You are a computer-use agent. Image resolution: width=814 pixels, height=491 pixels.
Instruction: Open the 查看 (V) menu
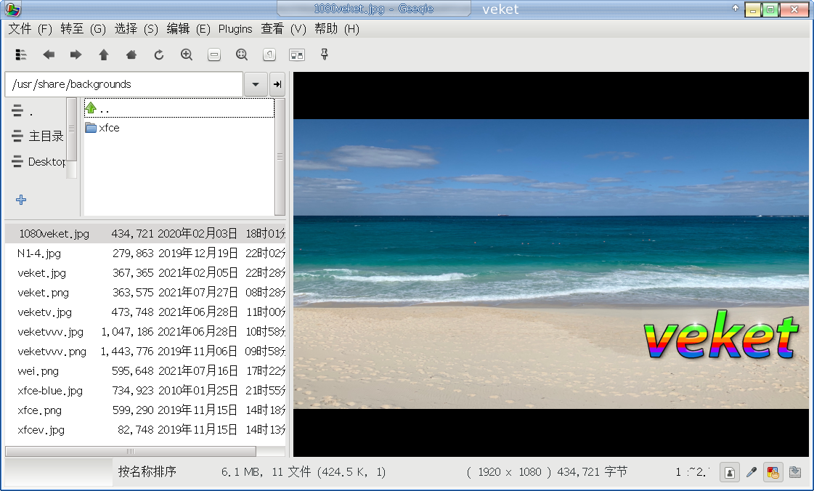[283, 29]
